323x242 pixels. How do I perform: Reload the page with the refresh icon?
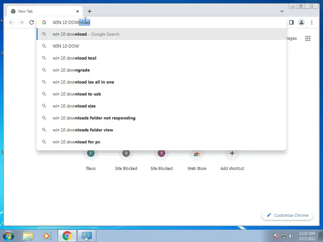click(32, 22)
